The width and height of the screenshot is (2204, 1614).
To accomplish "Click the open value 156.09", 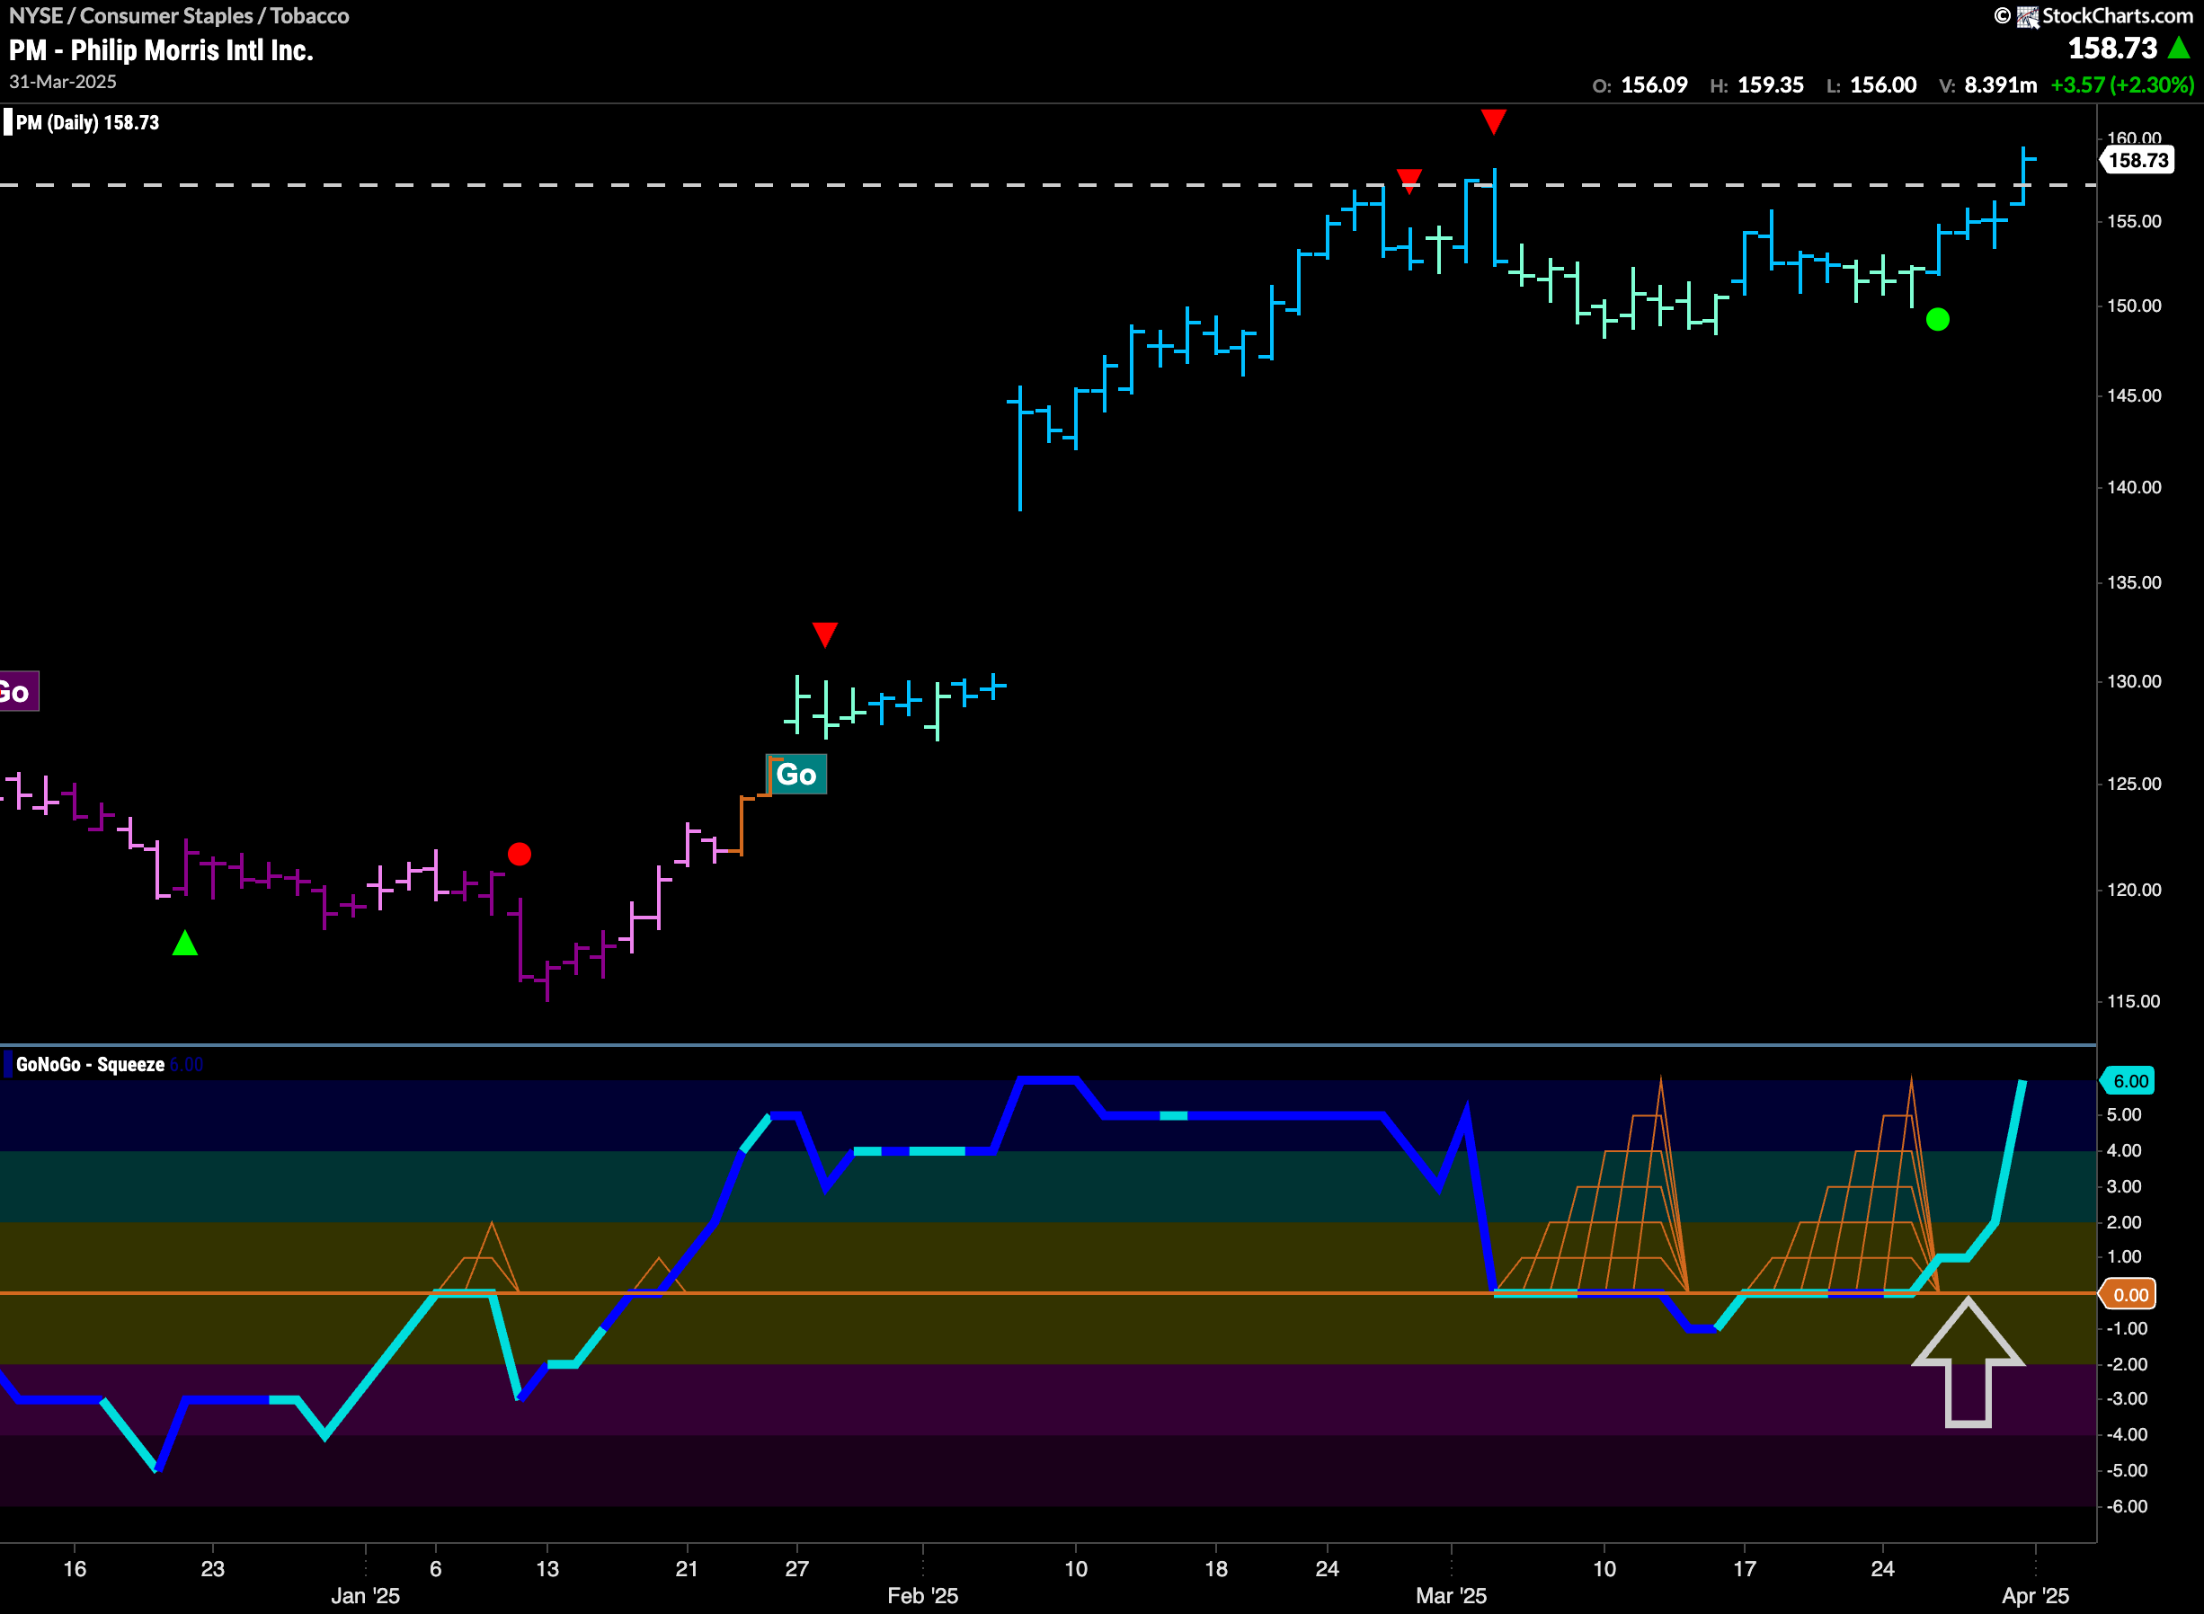I will click(x=1654, y=85).
